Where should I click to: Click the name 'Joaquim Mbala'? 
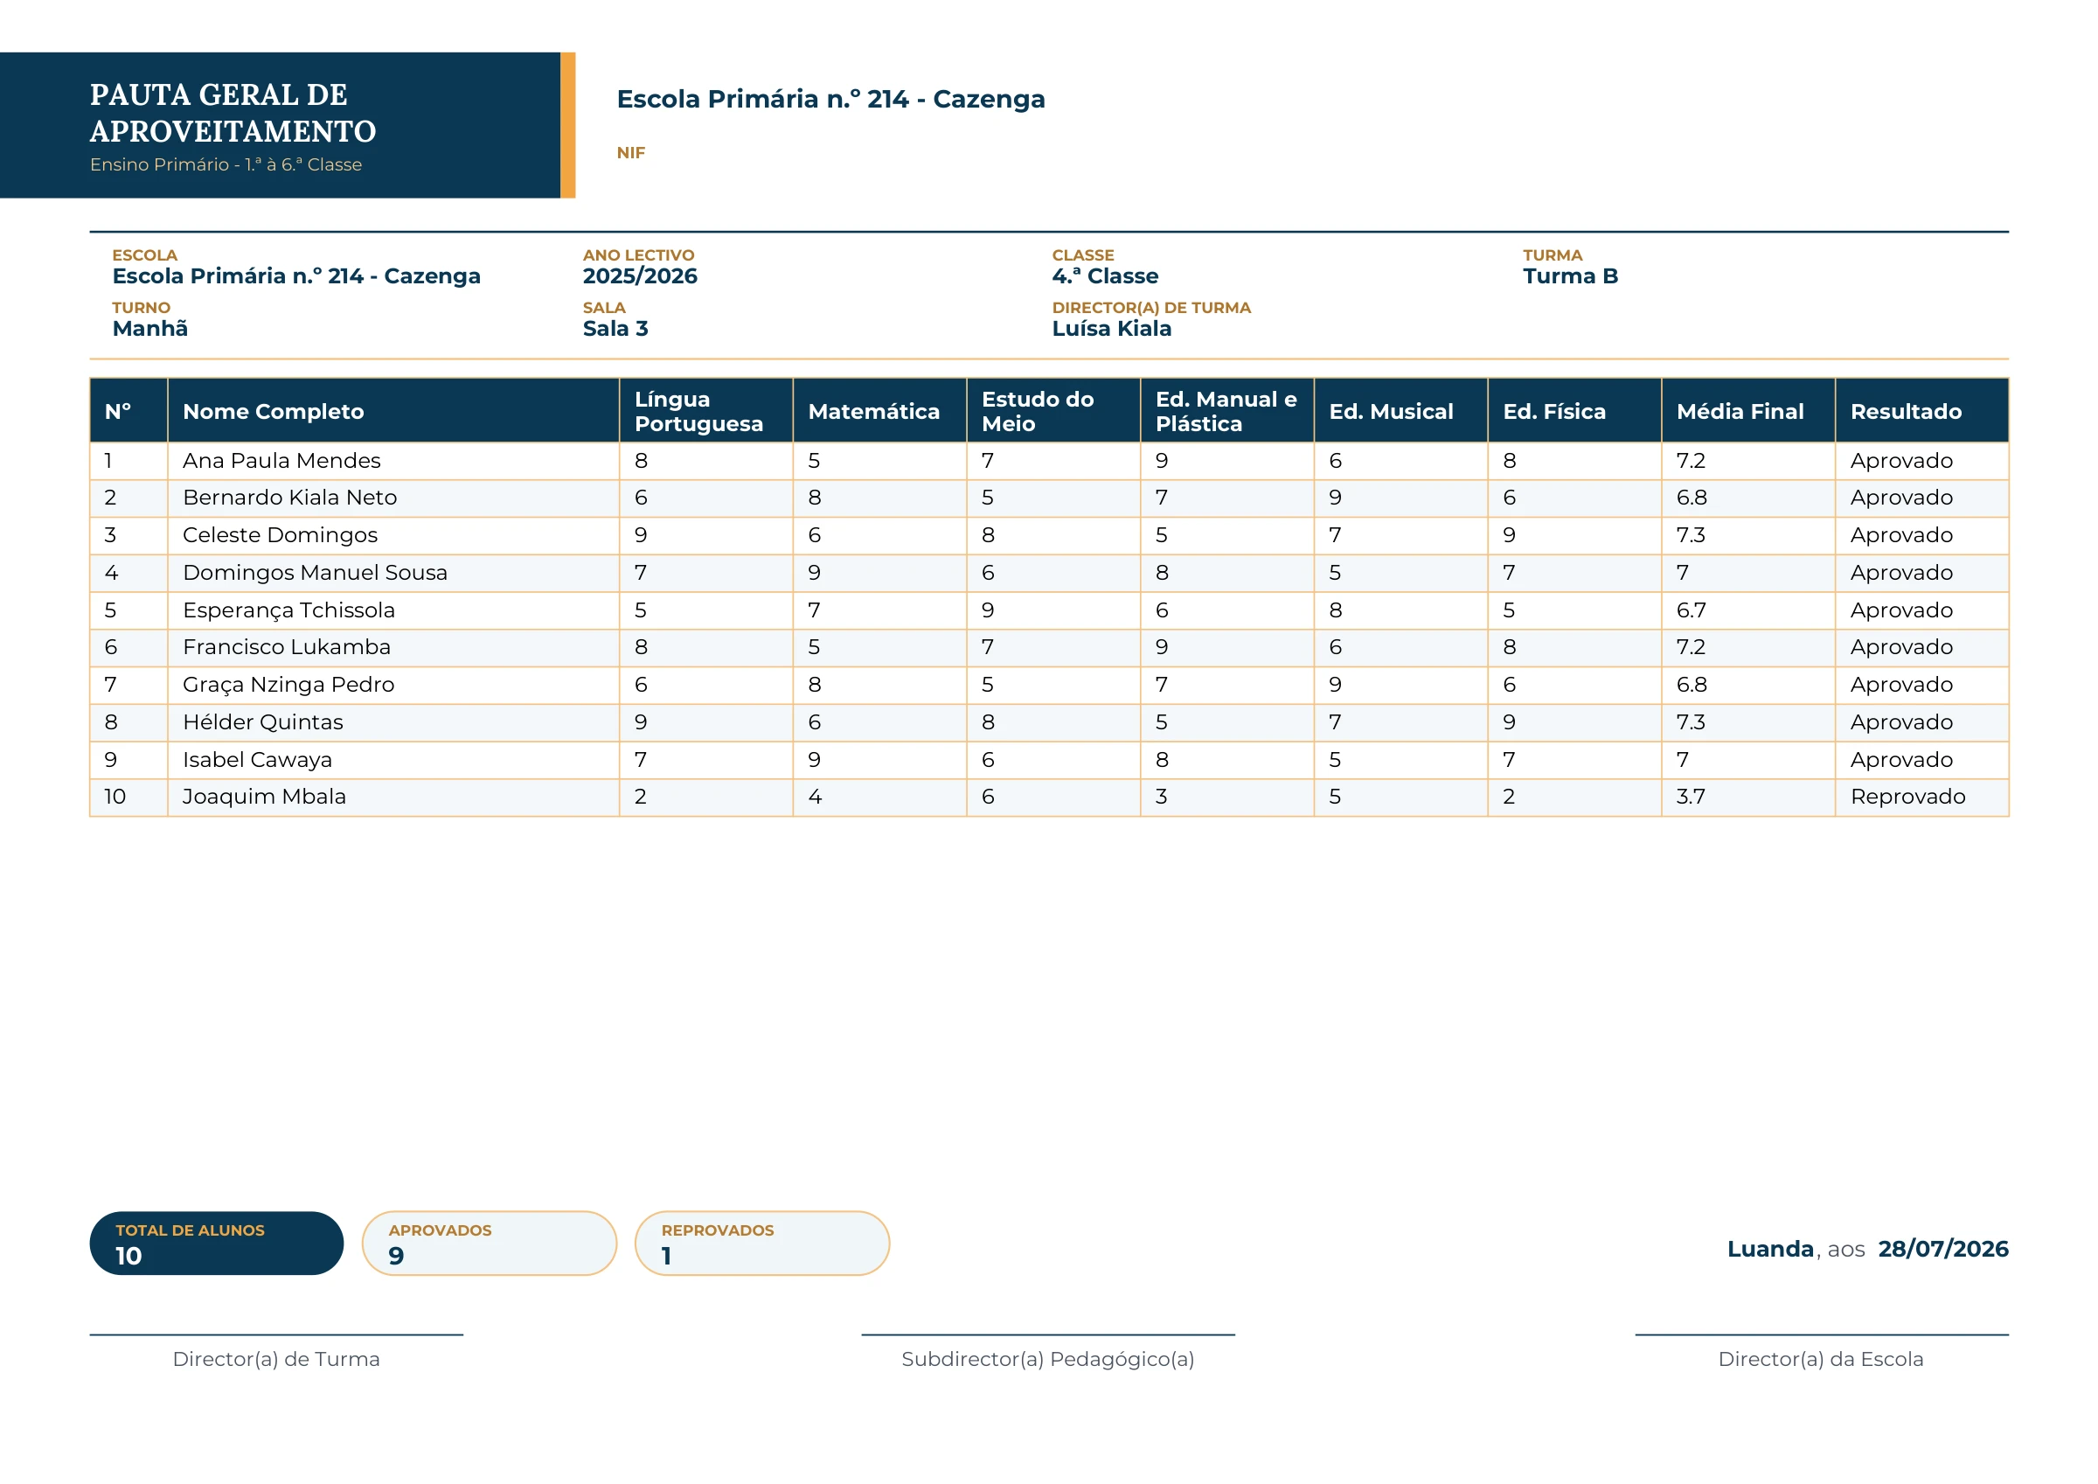tap(264, 797)
